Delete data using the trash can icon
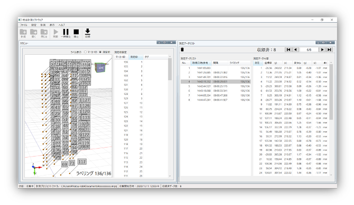The width and height of the screenshot is (354, 205). [x=182, y=50]
